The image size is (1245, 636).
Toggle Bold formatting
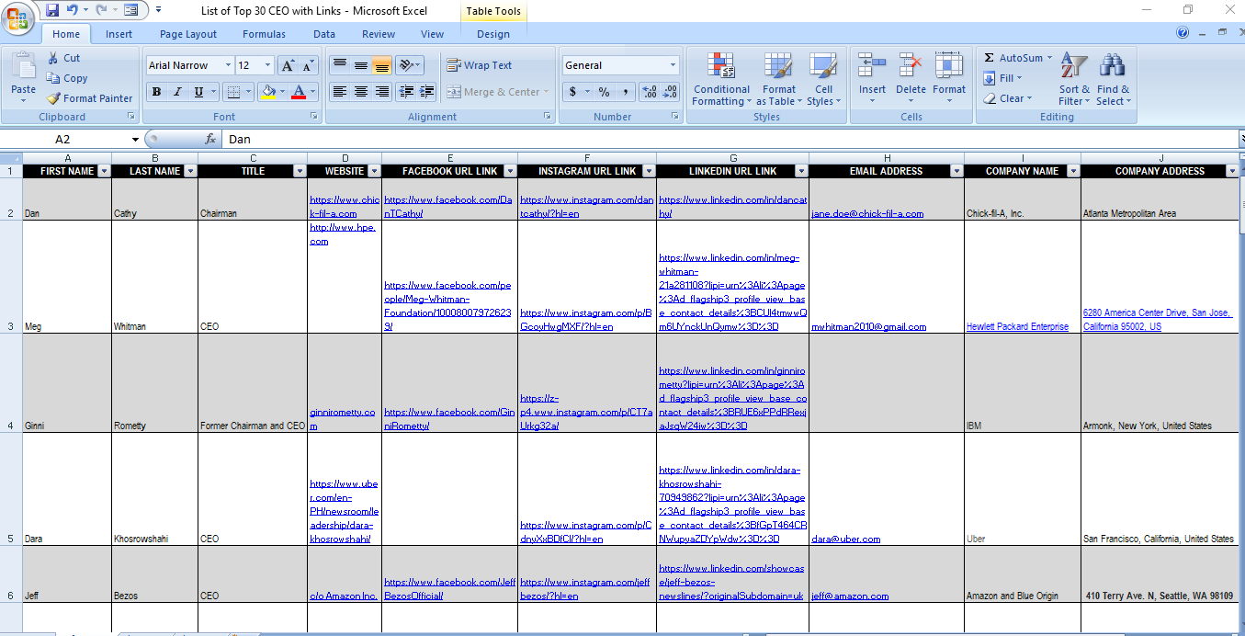(156, 92)
